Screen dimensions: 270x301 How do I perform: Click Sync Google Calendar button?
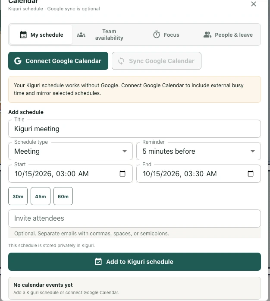(157, 61)
